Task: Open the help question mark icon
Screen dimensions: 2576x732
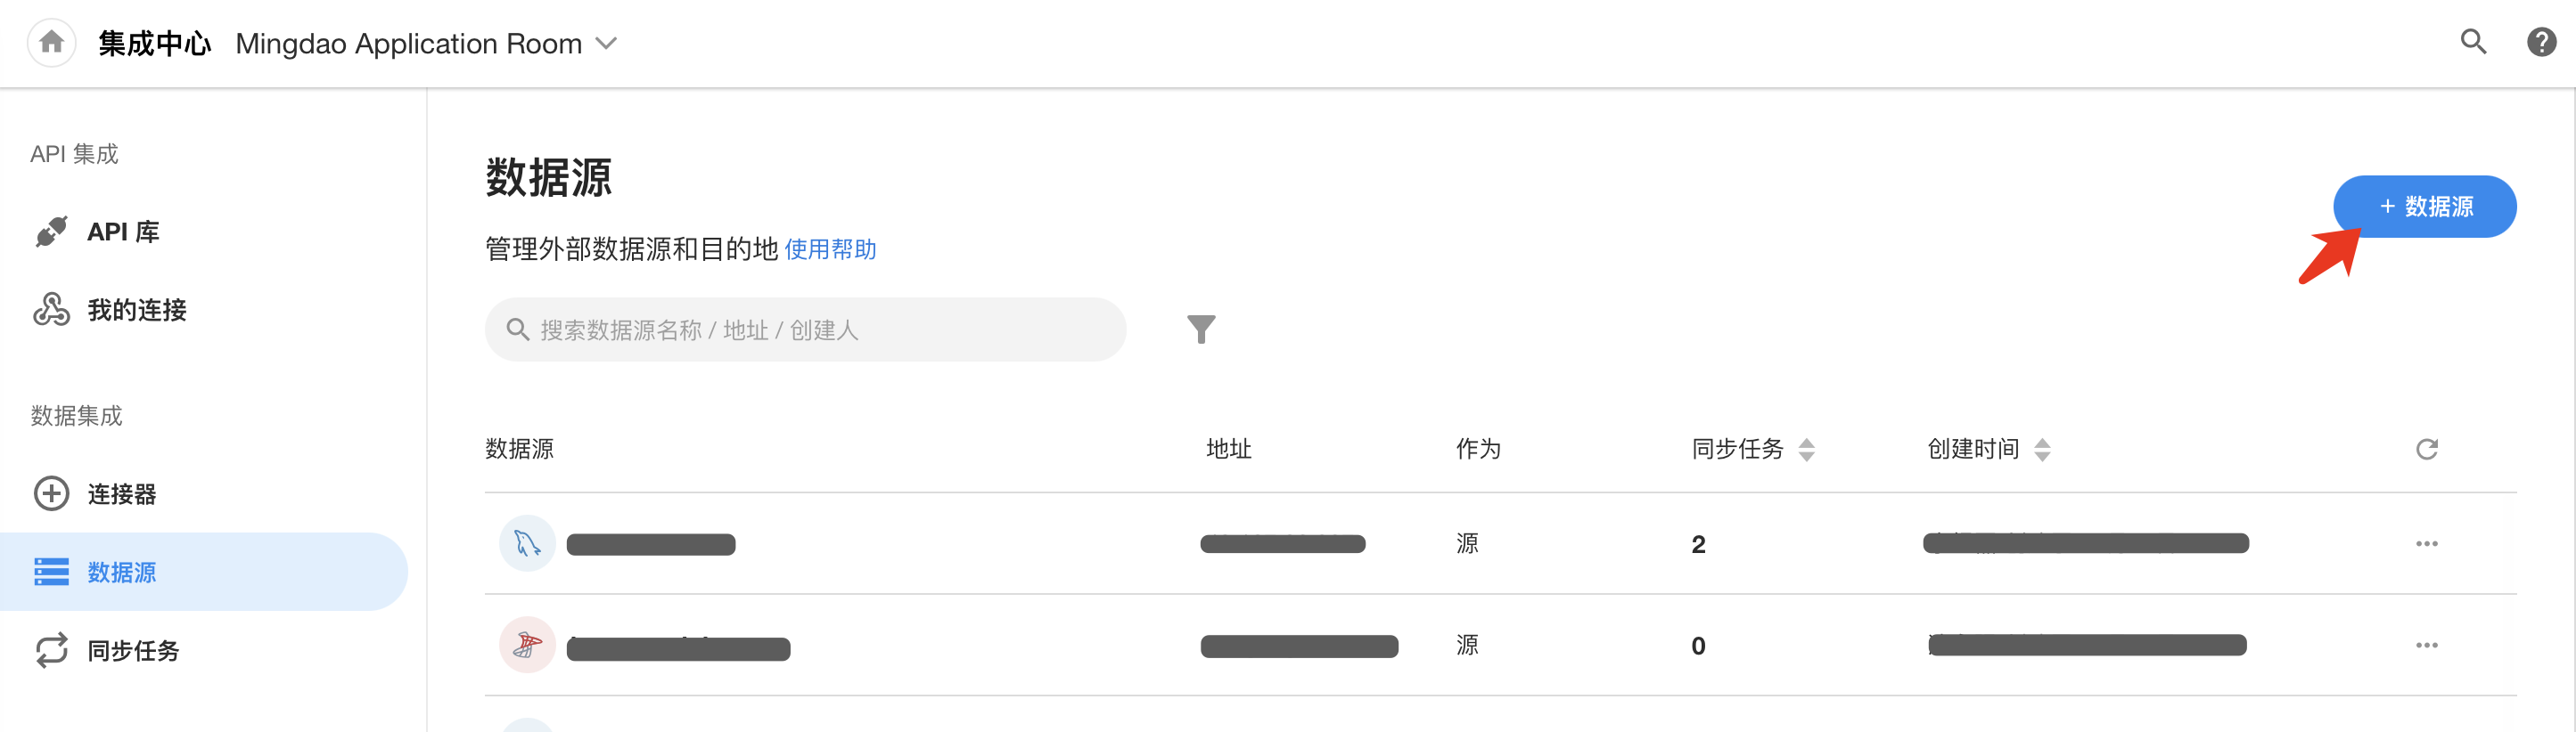Action: (2541, 42)
